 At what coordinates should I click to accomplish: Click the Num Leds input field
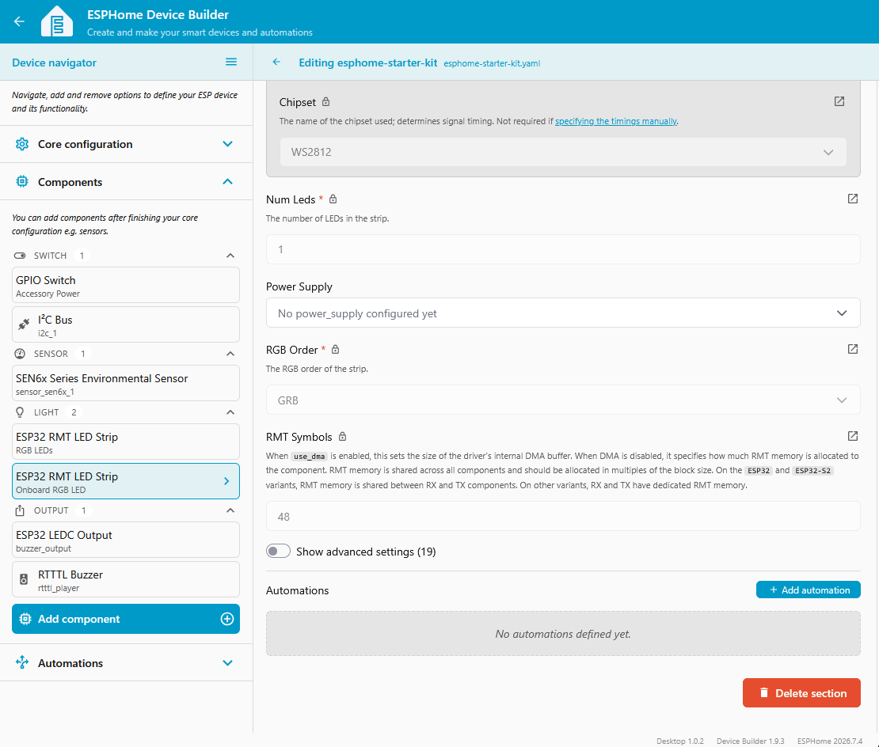(x=563, y=249)
